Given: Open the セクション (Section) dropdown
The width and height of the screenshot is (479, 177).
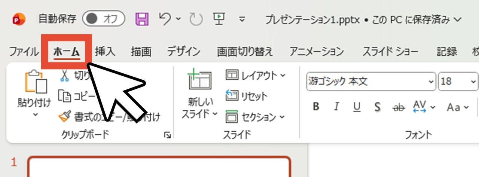Looking at the screenshot, I should (255, 117).
